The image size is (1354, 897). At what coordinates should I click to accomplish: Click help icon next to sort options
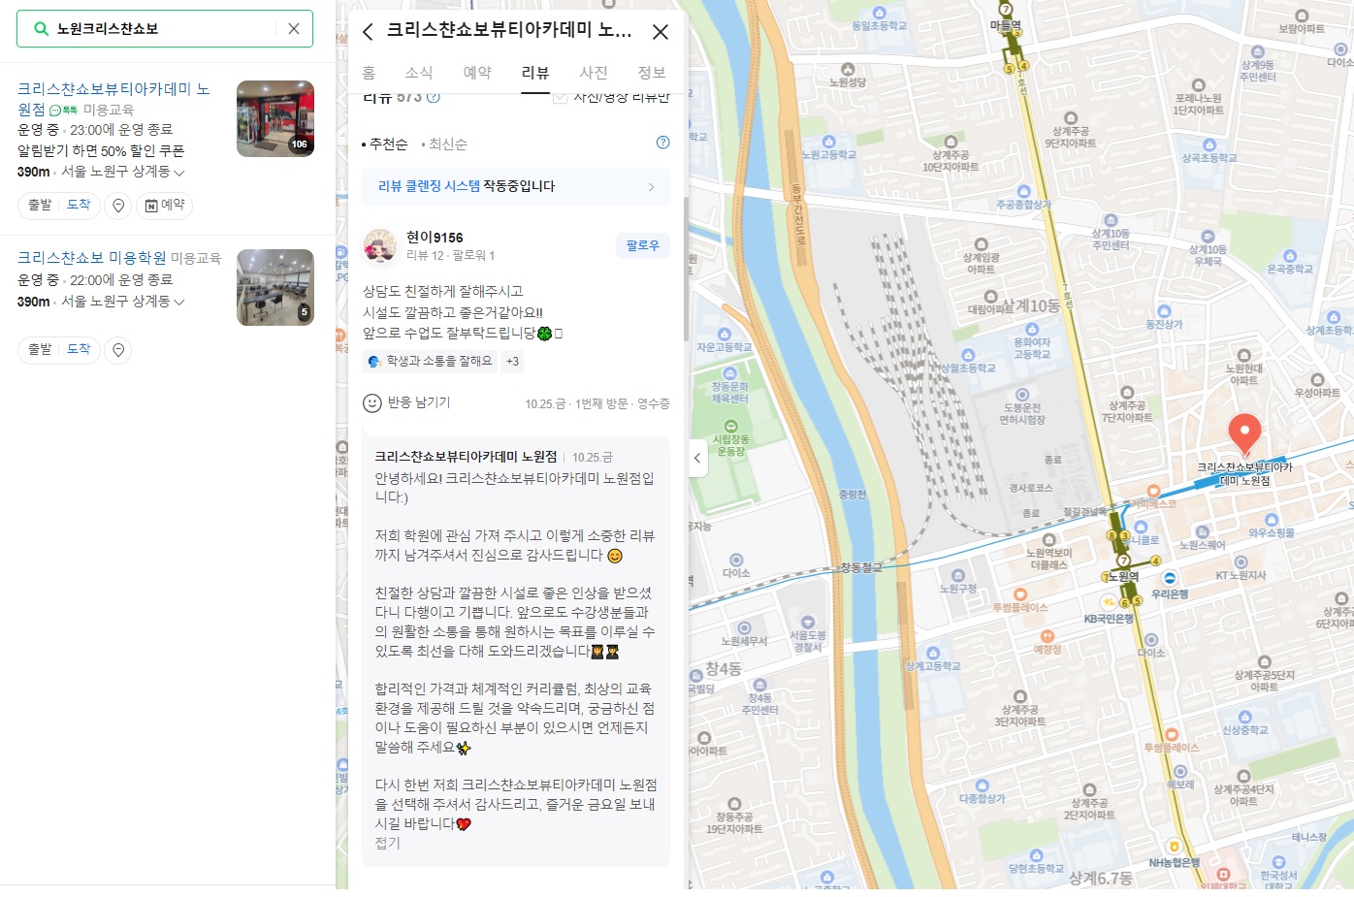coord(663,143)
